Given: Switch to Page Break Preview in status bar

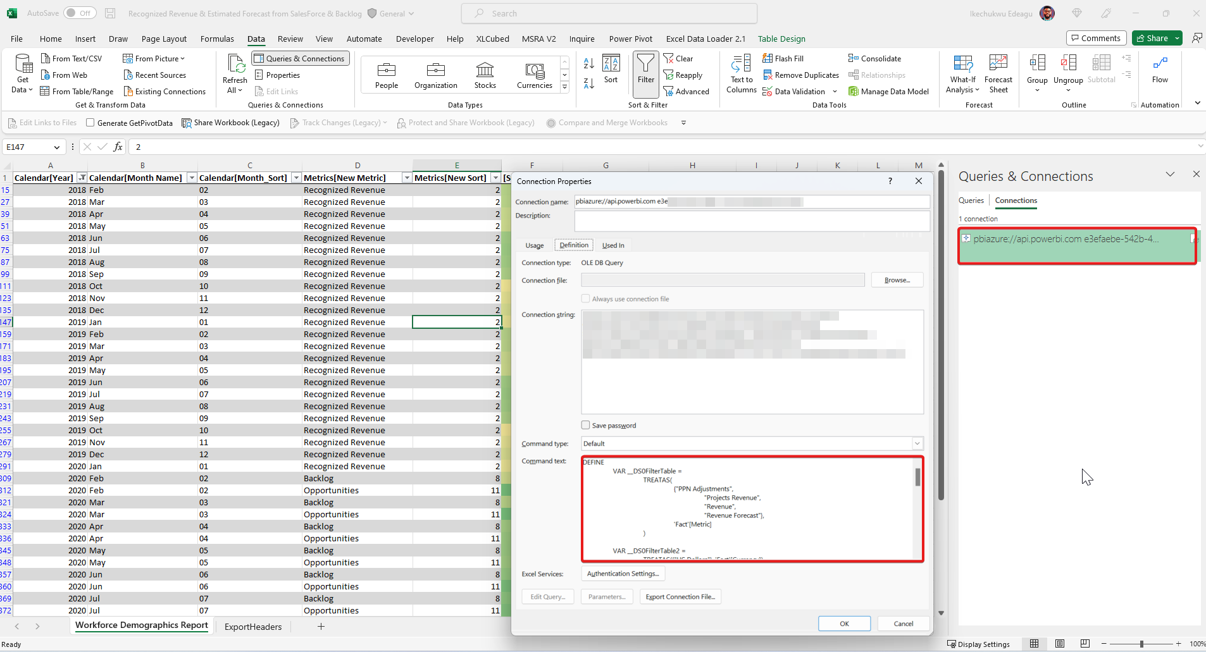Looking at the screenshot, I should [x=1085, y=644].
